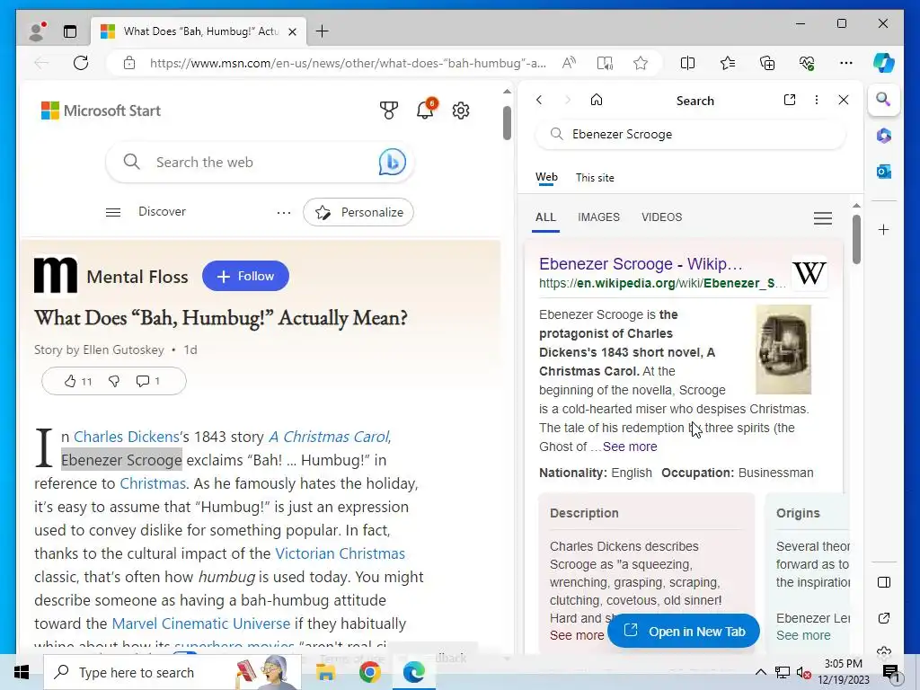Close the "What Does Bah, Humbug" tab
920x690 pixels.
point(292,31)
